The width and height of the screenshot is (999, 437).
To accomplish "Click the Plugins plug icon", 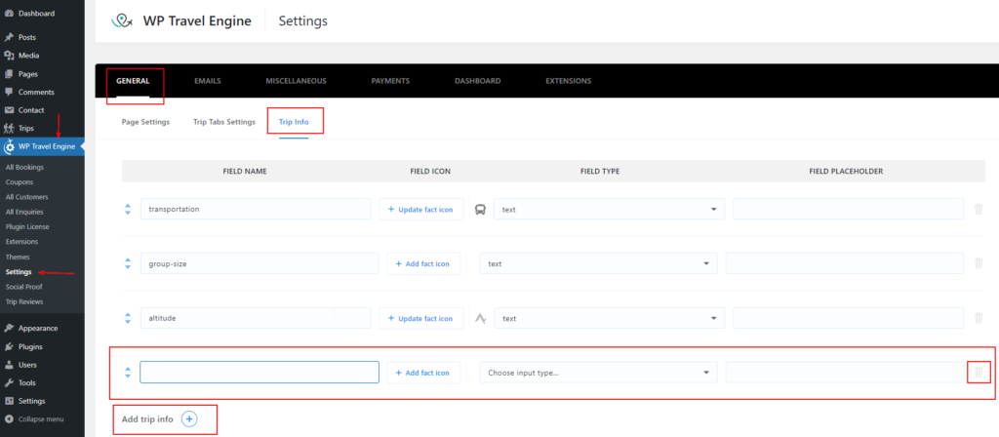I will click(x=9, y=346).
